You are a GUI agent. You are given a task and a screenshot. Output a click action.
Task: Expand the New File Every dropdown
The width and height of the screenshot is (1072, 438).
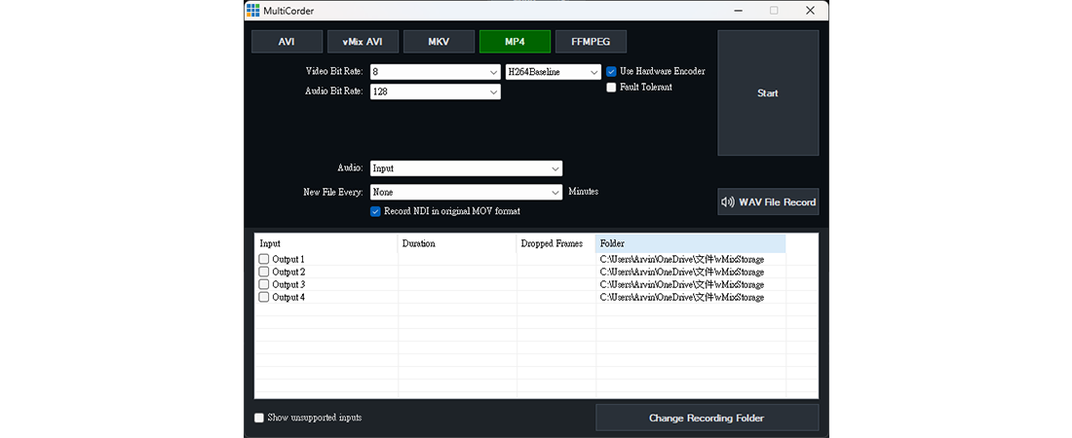pos(555,193)
